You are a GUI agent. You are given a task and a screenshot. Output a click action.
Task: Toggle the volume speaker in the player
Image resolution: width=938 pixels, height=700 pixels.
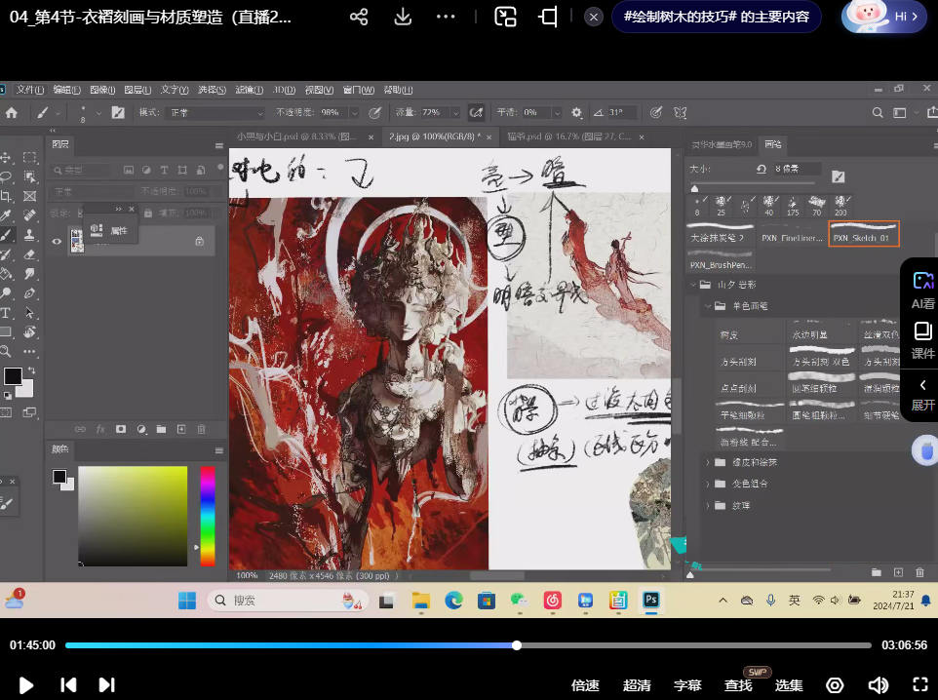(878, 684)
